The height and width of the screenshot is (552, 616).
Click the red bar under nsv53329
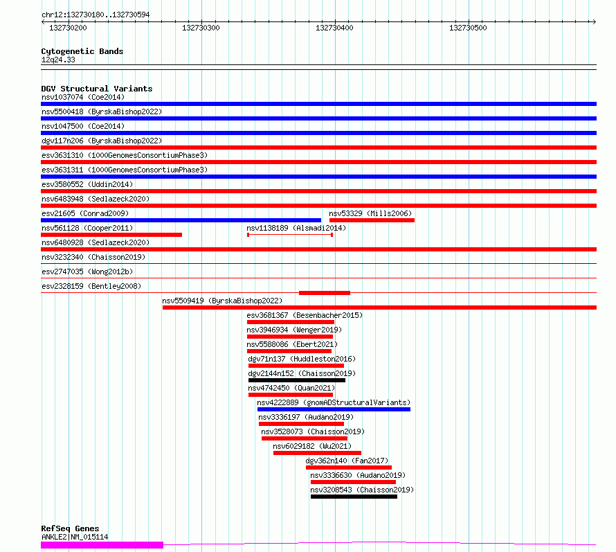(372, 220)
